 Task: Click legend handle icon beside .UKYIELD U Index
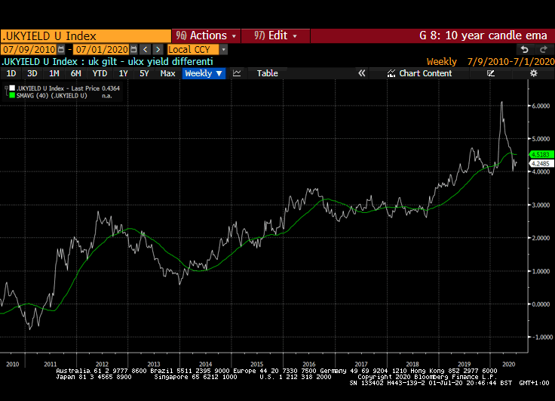(x=6, y=88)
